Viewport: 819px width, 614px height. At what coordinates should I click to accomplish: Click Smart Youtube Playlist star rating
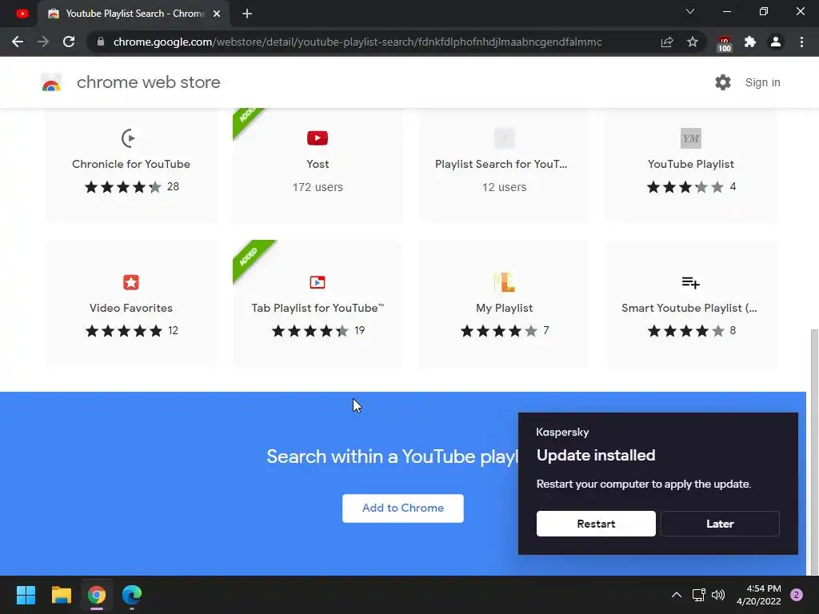pyautogui.click(x=685, y=330)
